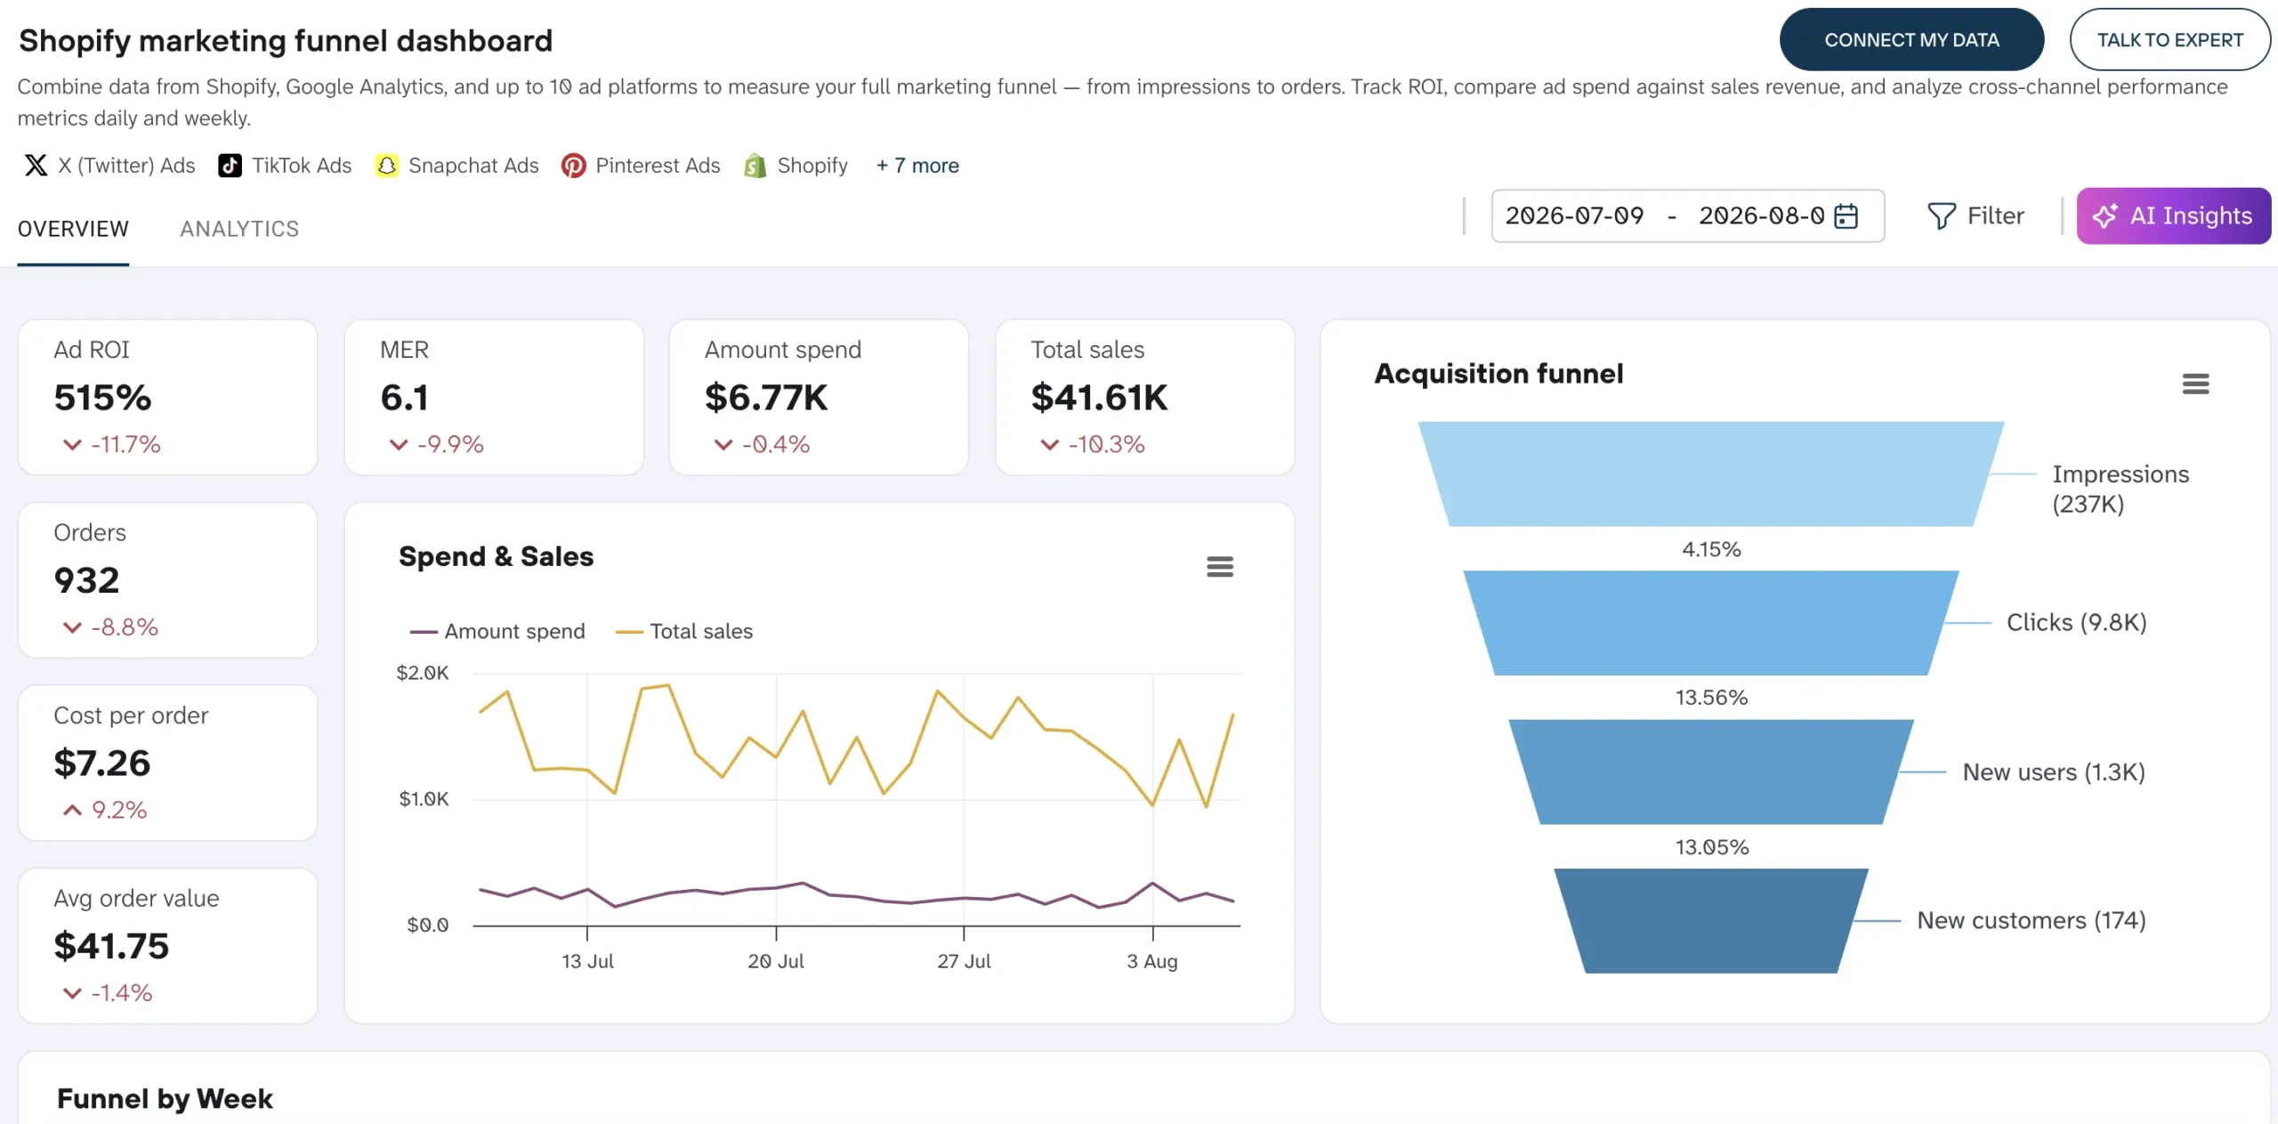Click the Ad ROI down-trend arrow
The height and width of the screenshot is (1124, 2278).
[72, 445]
